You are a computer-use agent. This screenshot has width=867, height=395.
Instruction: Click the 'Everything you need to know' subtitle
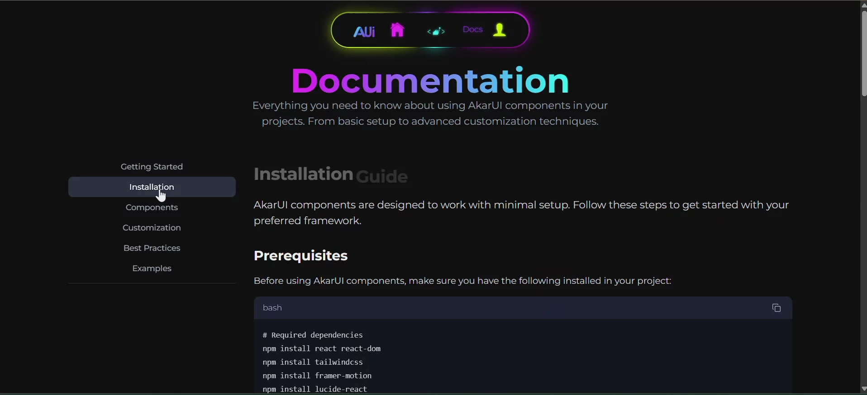pyautogui.click(x=430, y=113)
